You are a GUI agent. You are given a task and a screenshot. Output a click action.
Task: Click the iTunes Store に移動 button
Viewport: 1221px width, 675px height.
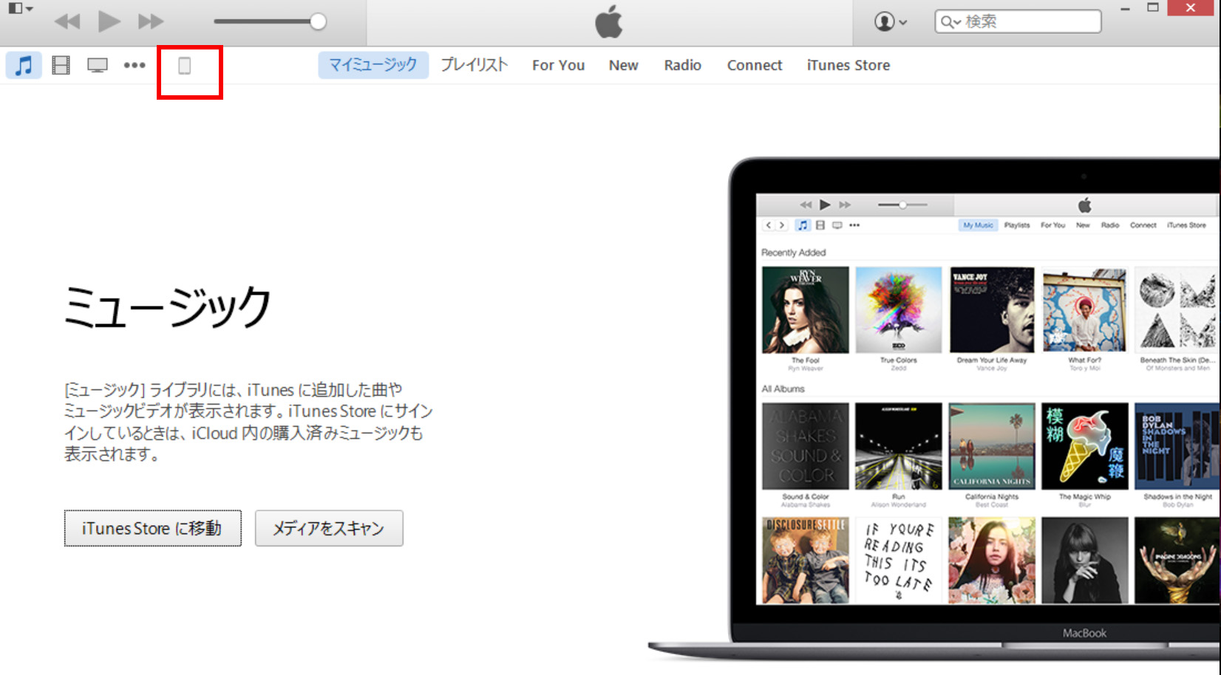pyautogui.click(x=152, y=528)
